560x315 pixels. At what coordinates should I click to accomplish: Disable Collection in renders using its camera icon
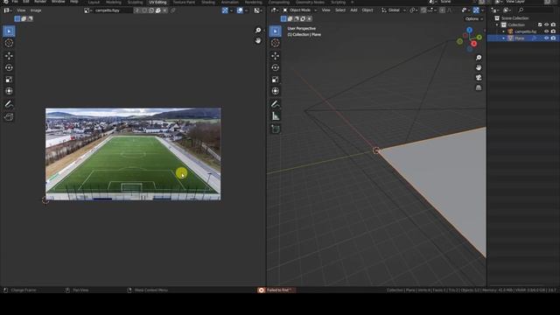pyautogui.click(x=553, y=24)
